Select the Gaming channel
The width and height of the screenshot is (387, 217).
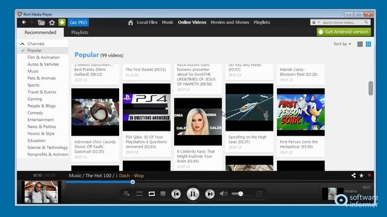(35, 99)
